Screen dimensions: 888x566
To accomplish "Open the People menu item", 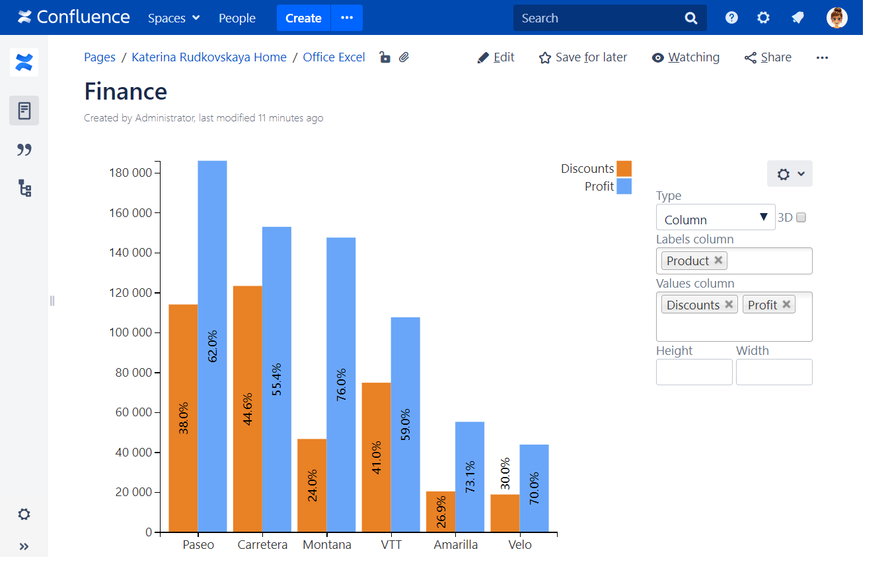I will 237,18.
